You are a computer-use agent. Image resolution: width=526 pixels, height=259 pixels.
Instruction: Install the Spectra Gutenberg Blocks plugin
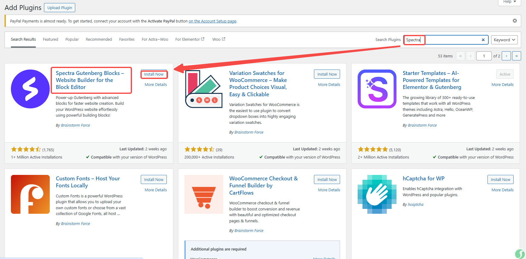coord(153,74)
